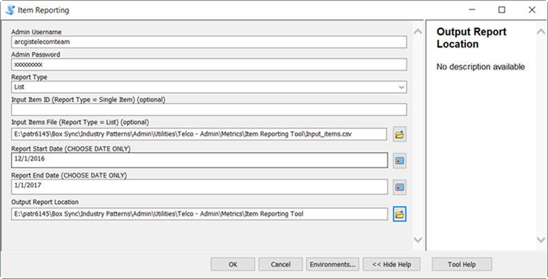
Task: Click the Input Item ID text field
Action: [209, 109]
